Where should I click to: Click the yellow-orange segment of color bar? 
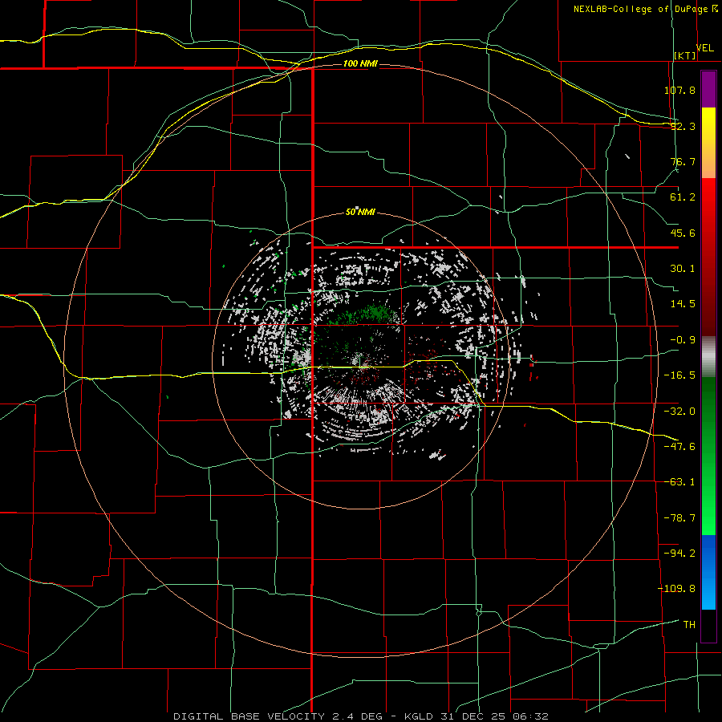tap(708, 143)
